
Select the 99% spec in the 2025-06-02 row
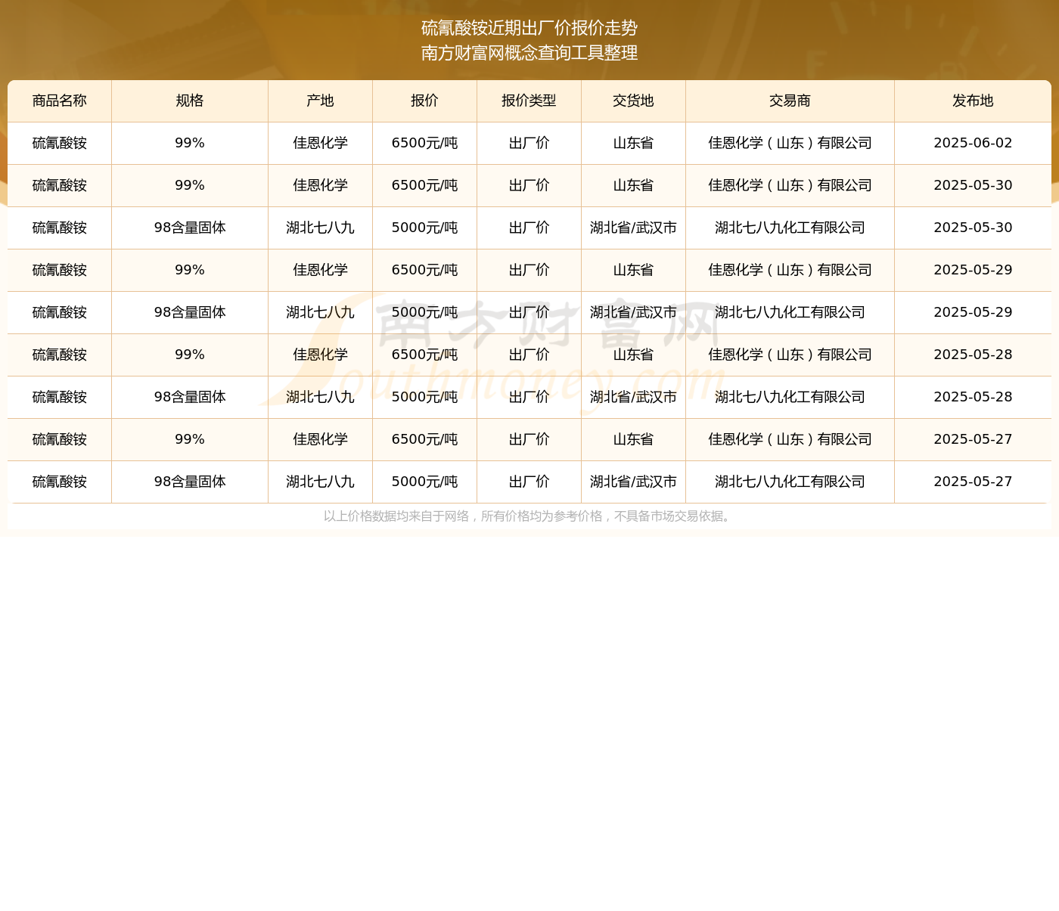coord(190,143)
